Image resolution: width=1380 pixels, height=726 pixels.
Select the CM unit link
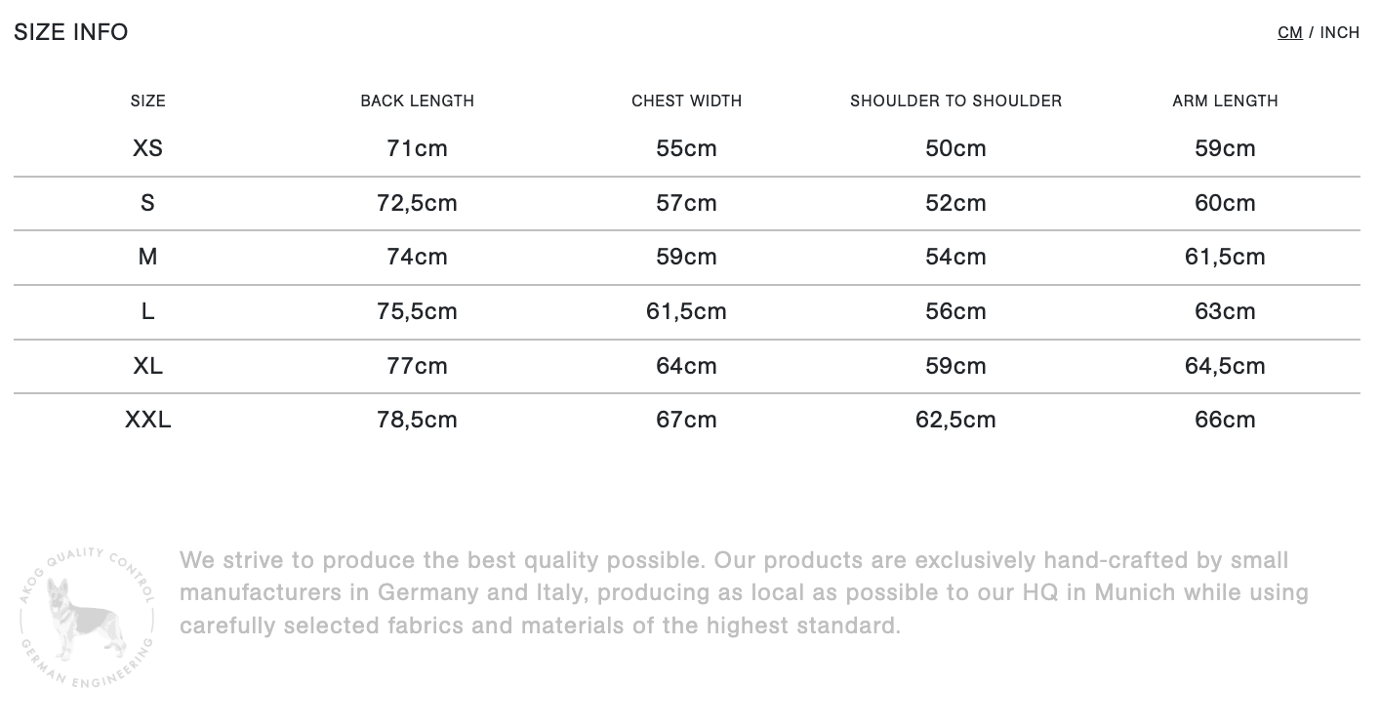1289,32
